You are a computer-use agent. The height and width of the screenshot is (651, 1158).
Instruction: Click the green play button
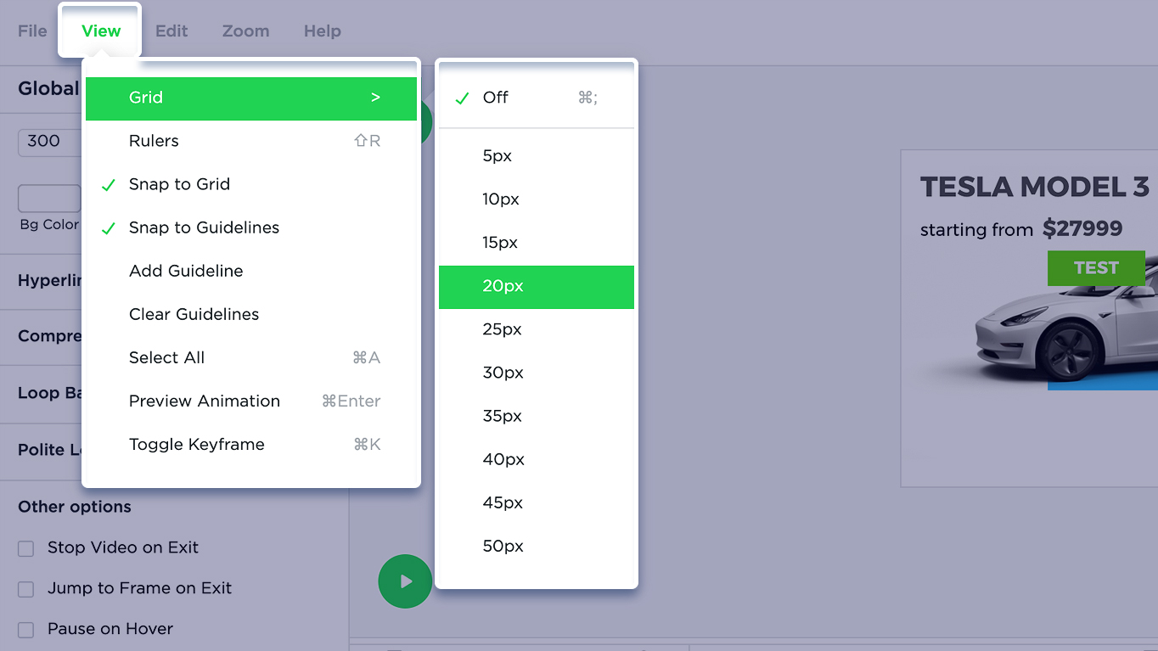(x=405, y=581)
